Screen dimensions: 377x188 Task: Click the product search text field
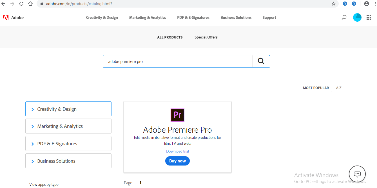(x=177, y=62)
